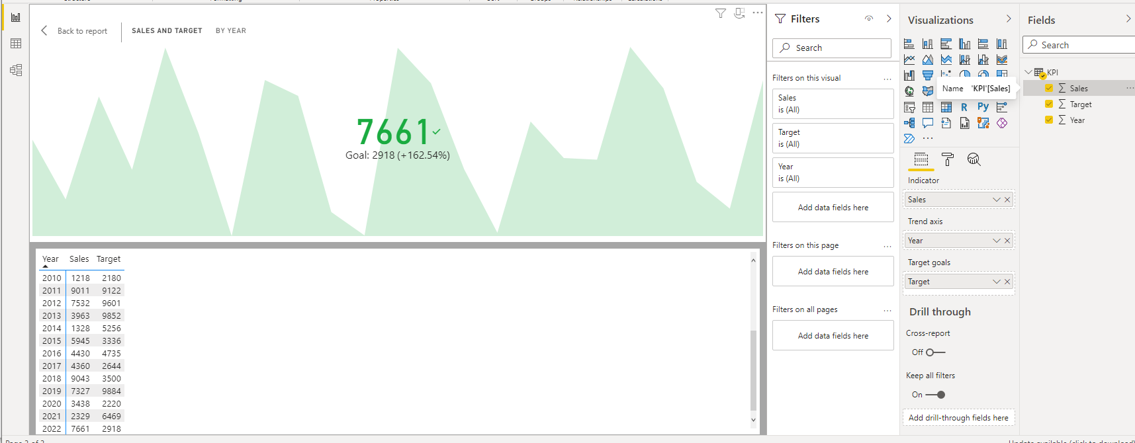The height and width of the screenshot is (443, 1135).
Task: Select Line and stacked column chart visualization
Action: coord(965,60)
